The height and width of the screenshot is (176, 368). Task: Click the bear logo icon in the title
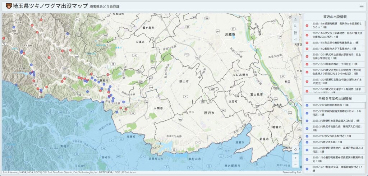[x=8, y=6]
